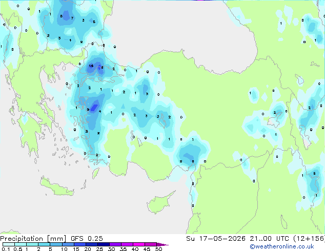Select the 30–35 mm purple legend swatch
325x251 pixels.
pyautogui.click(x=115, y=244)
